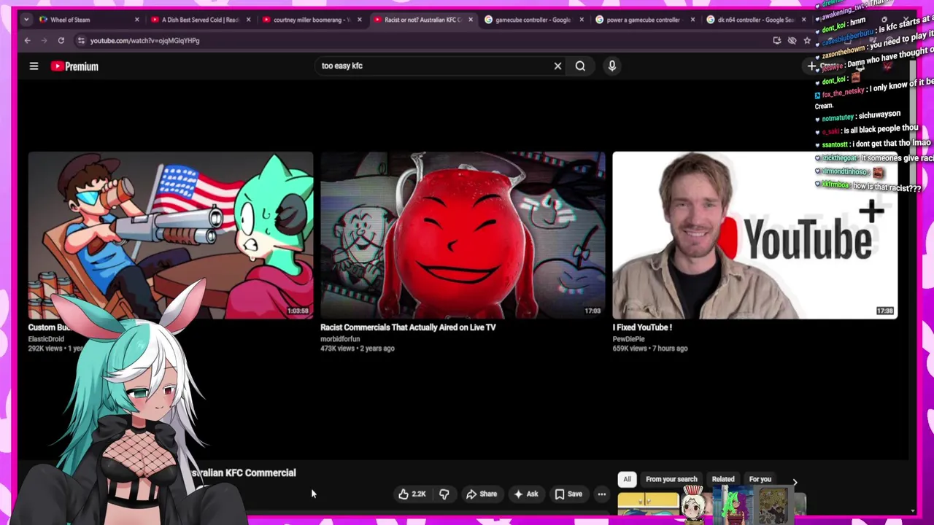Go forward with the browser arrow

coord(45,41)
